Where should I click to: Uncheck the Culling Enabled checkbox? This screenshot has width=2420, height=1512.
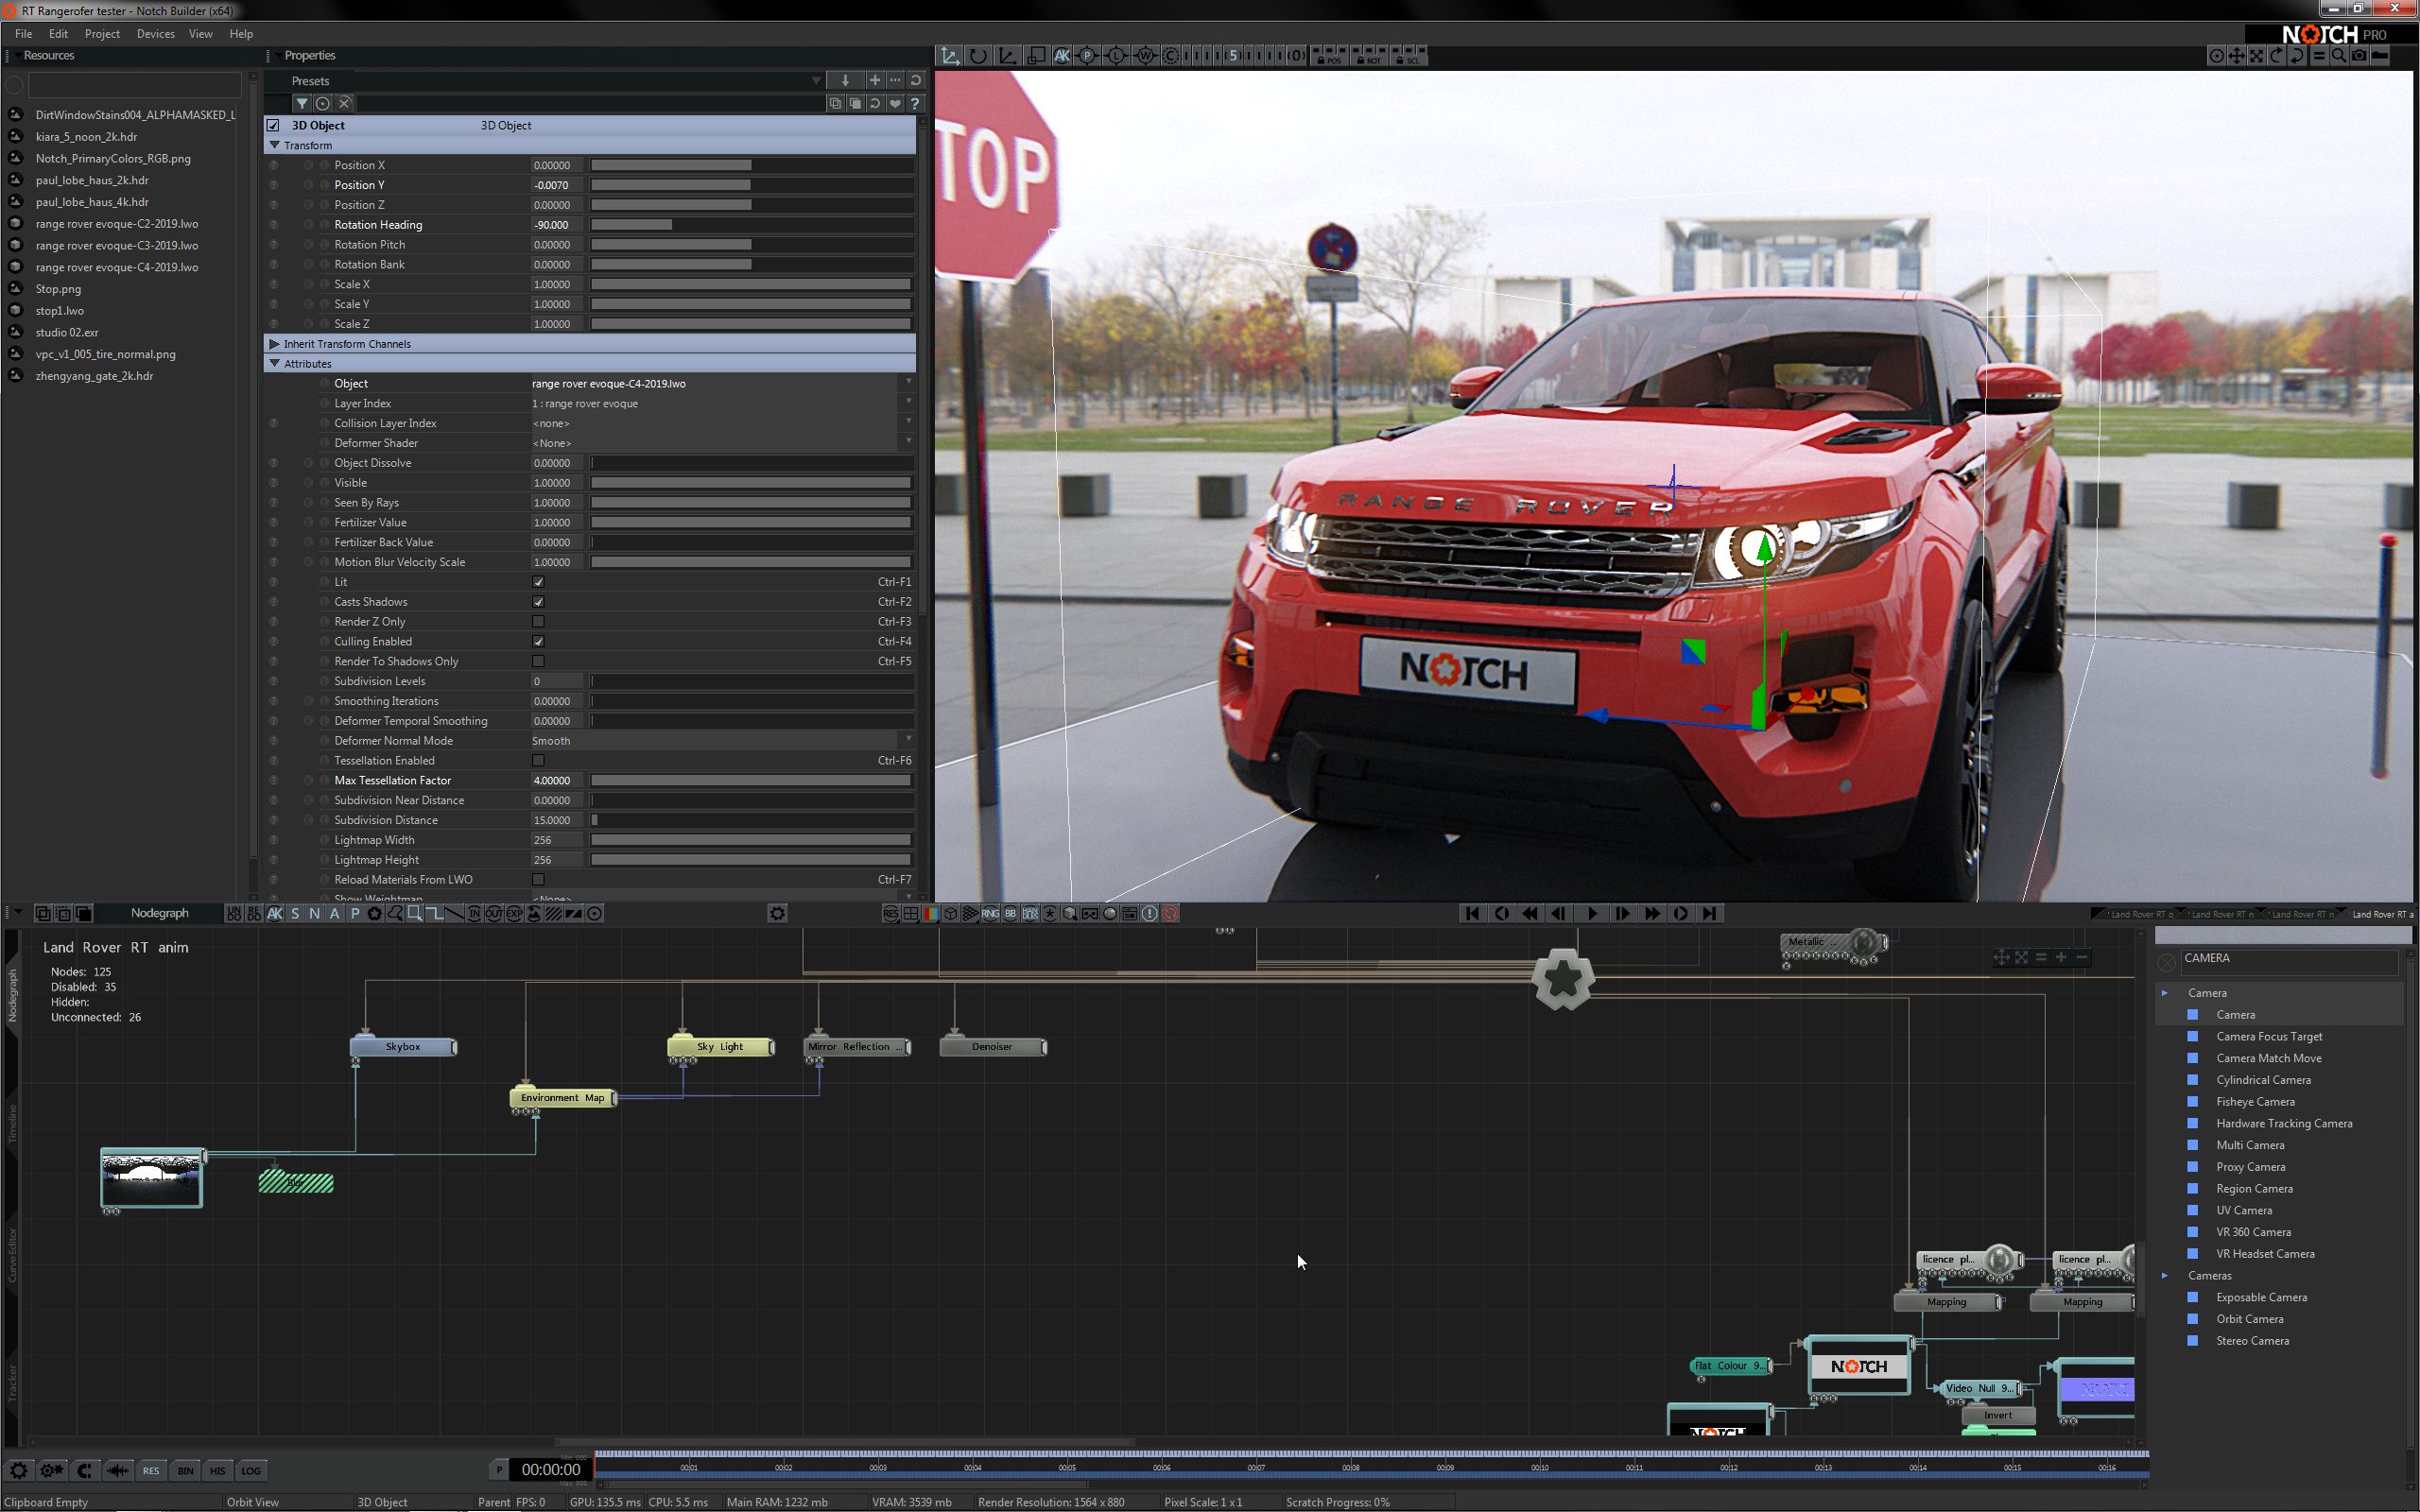click(x=538, y=642)
